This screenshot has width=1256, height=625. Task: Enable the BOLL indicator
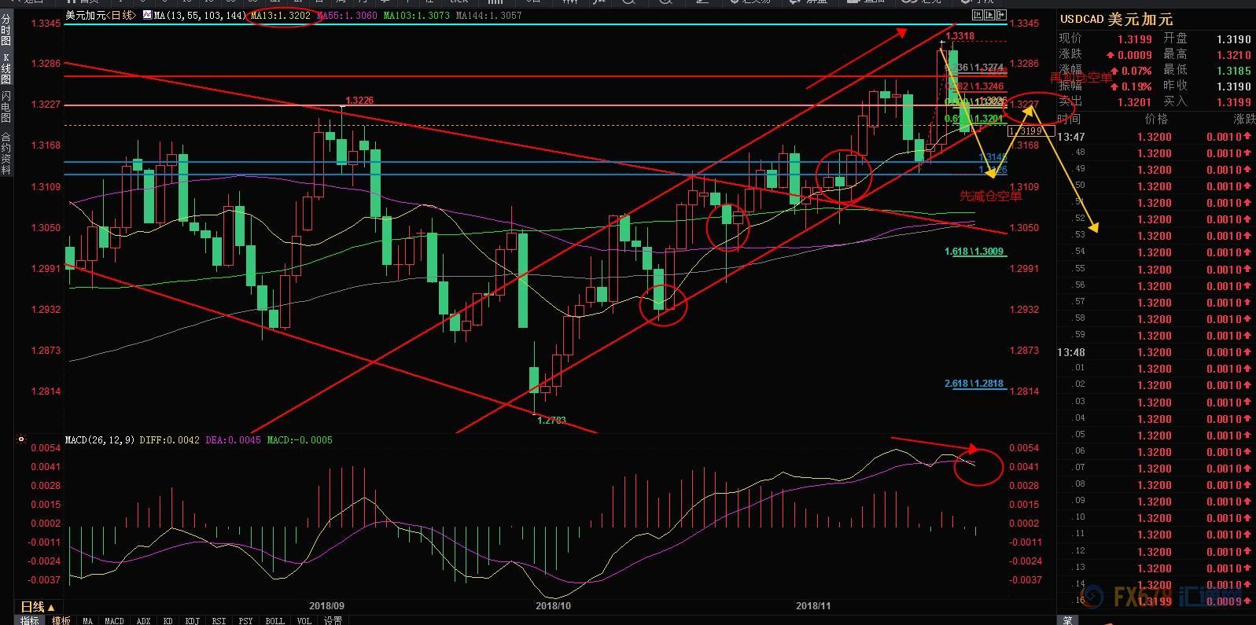coord(274,620)
